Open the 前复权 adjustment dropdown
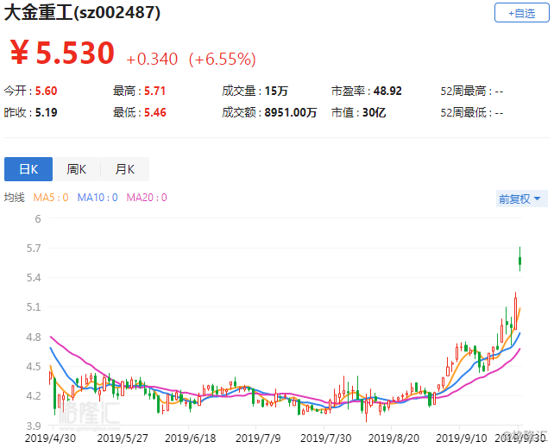The image size is (554, 448). pos(521,199)
